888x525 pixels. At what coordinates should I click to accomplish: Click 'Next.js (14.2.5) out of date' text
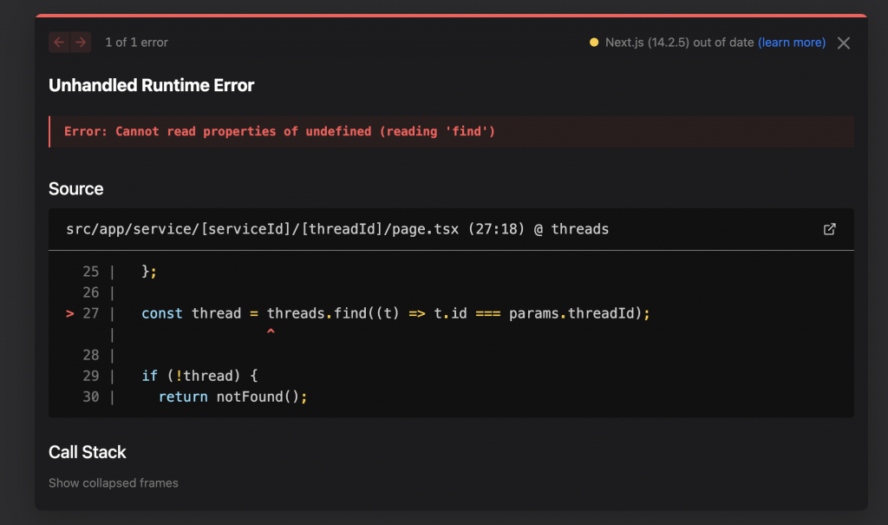coord(679,43)
